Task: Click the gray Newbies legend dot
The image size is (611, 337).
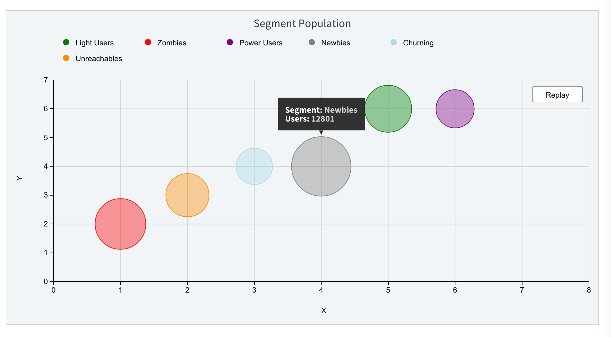Action: click(312, 42)
